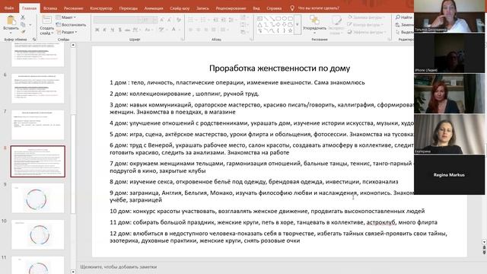Click the decrease indent icon
Screen dimensions: 487x274
(x=216, y=20)
